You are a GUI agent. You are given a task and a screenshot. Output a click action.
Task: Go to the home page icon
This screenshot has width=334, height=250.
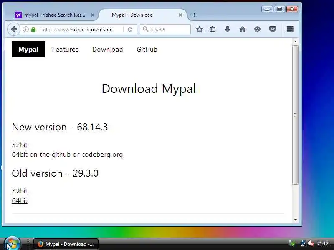click(243, 29)
